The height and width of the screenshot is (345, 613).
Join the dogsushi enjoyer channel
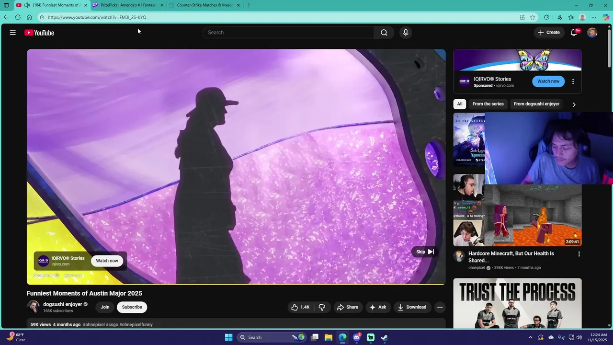coord(105,307)
